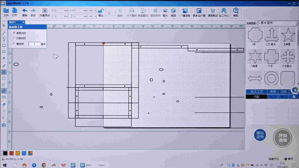Switch to the 设计1 document tab
Screen dimensions: 299x168
(x=13, y=22)
